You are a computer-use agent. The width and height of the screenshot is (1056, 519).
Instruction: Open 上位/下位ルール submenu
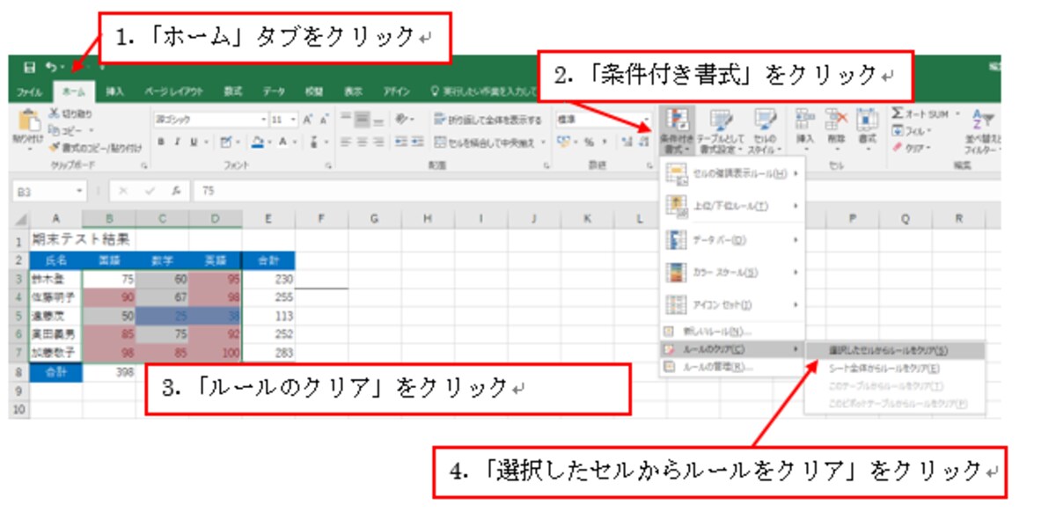pos(732,206)
